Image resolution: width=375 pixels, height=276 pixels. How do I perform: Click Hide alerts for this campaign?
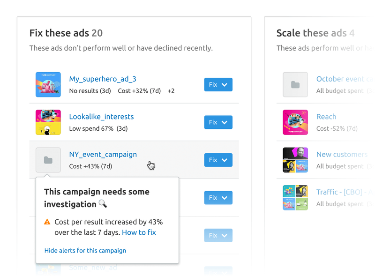(85, 250)
